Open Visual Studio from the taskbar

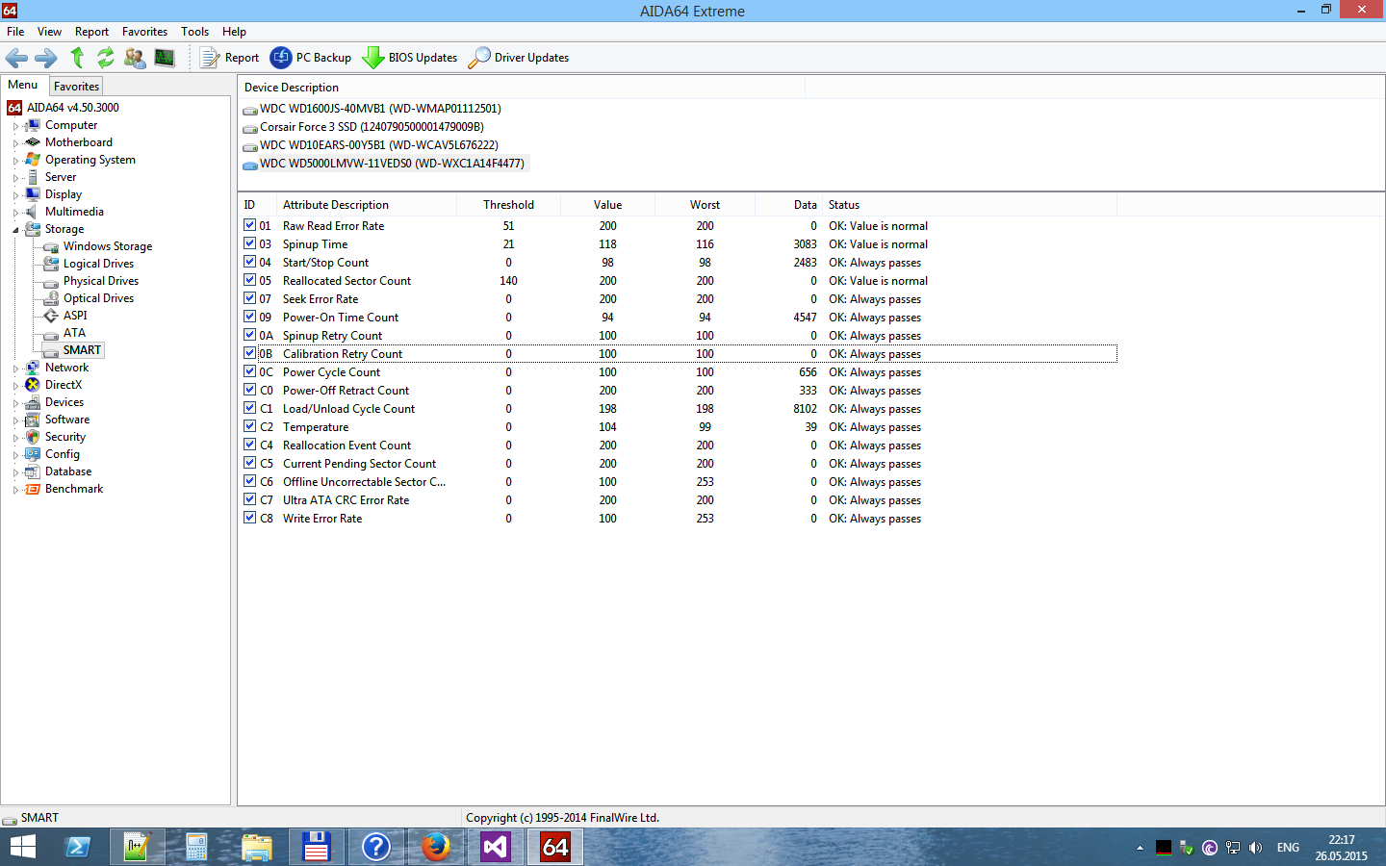point(496,847)
